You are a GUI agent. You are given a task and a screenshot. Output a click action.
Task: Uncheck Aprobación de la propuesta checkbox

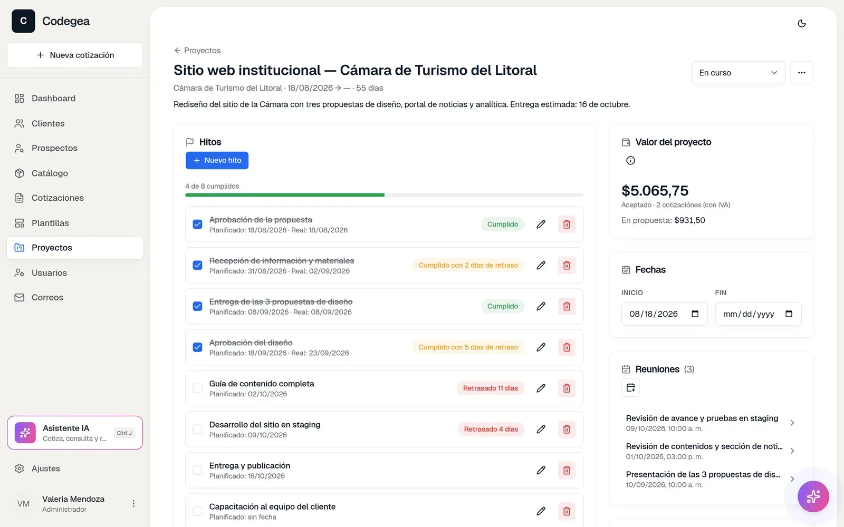197,225
